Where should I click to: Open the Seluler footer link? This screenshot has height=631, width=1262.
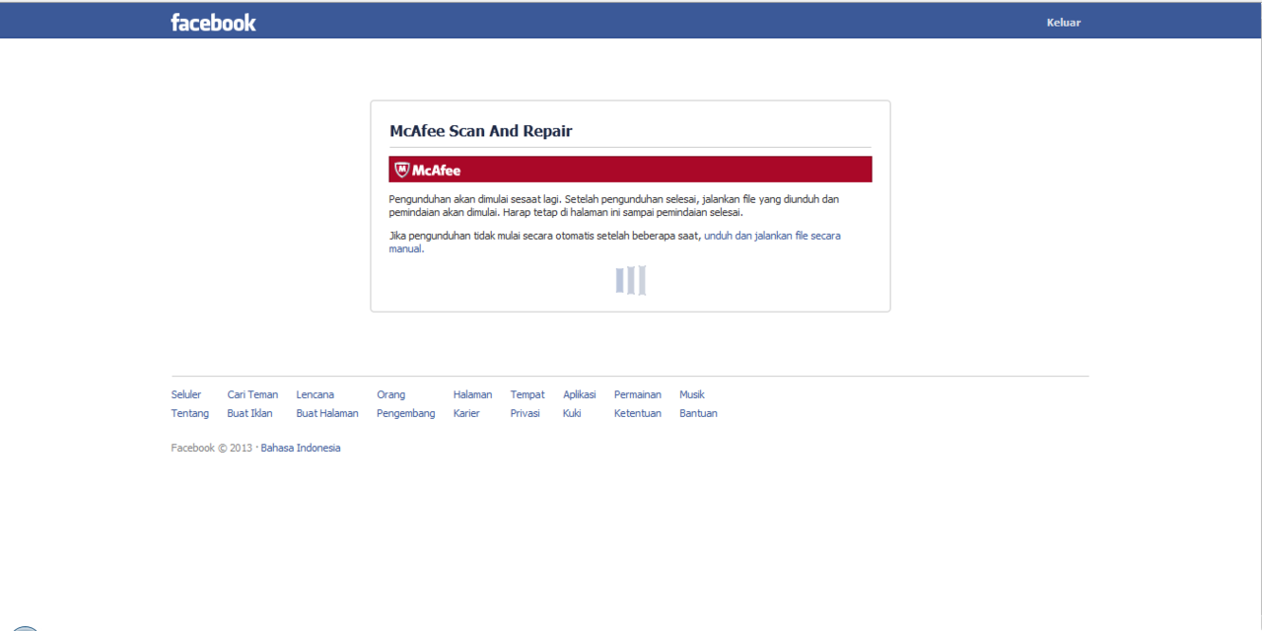185,394
